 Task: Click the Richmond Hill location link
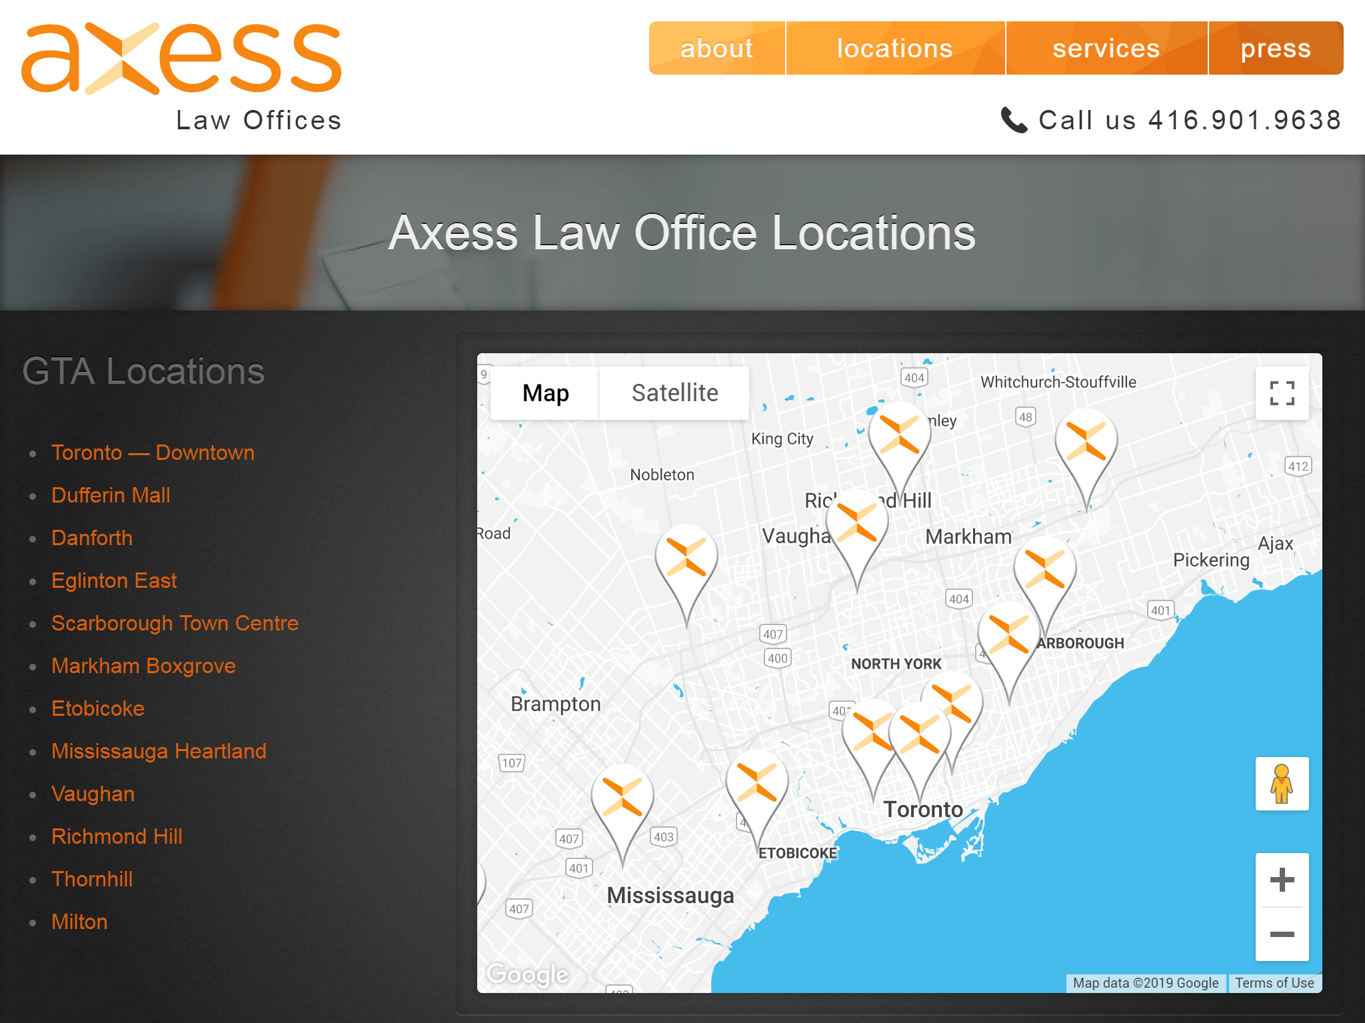point(117,837)
